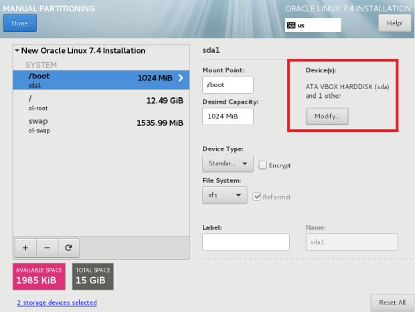
Task: Open the 2 storage devices selected link
Action: tap(57, 303)
